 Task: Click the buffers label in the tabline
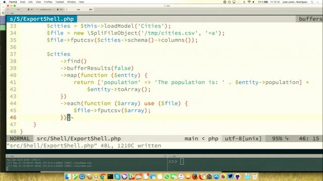[x=310, y=19]
